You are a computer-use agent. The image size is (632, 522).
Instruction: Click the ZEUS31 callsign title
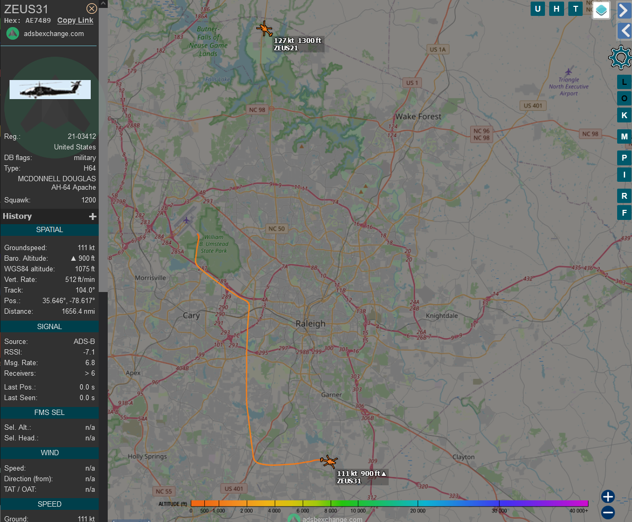click(x=26, y=9)
